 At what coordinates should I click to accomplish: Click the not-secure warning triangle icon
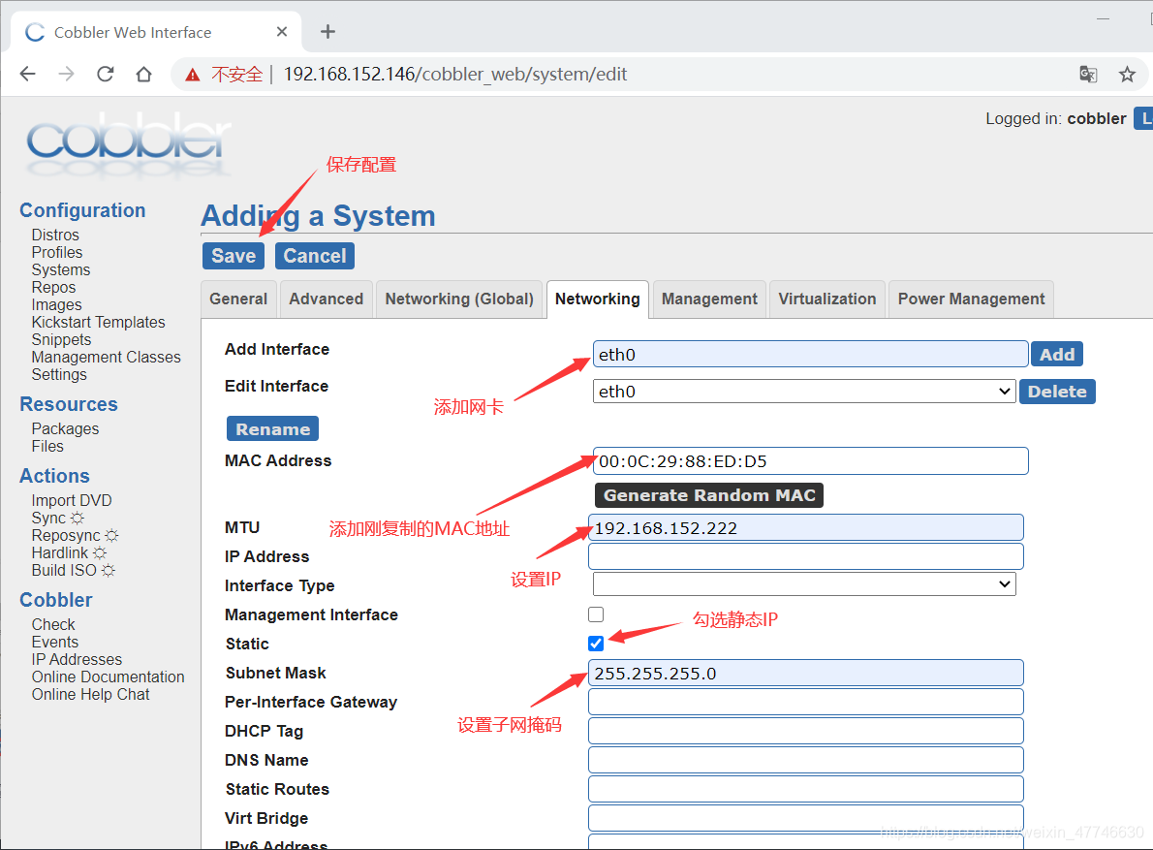pyautogui.click(x=193, y=75)
